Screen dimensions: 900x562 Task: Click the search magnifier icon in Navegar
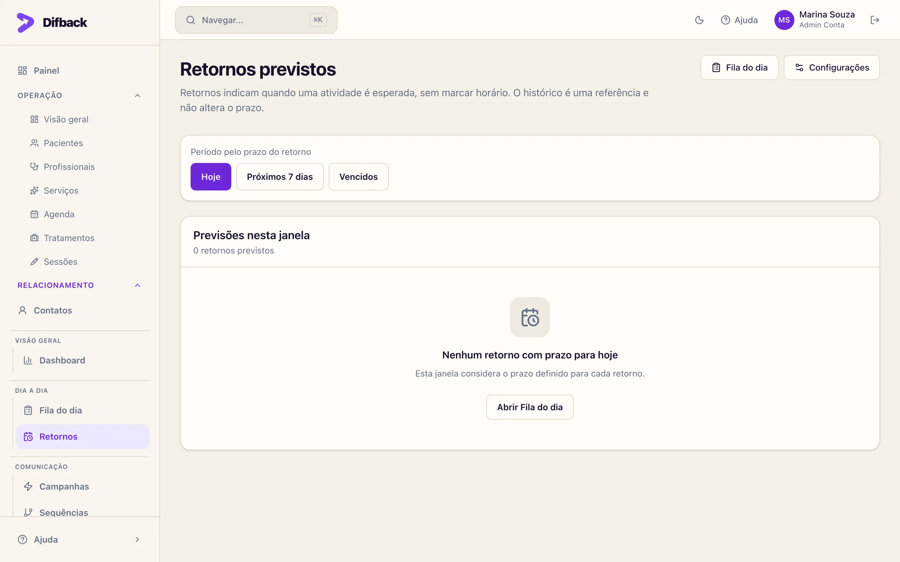tap(190, 20)
